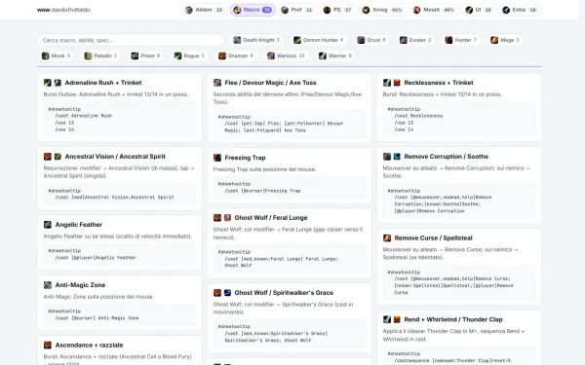The image size is (585, 365).
Task: Go to the Xmog tab
Action: click(383, 10)
